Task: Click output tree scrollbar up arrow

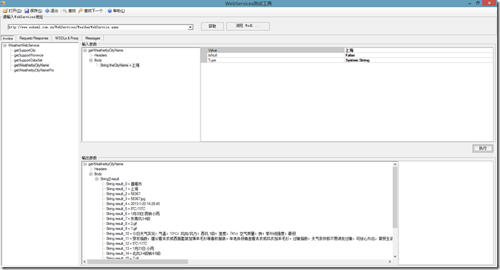Action: click(395, 165)
